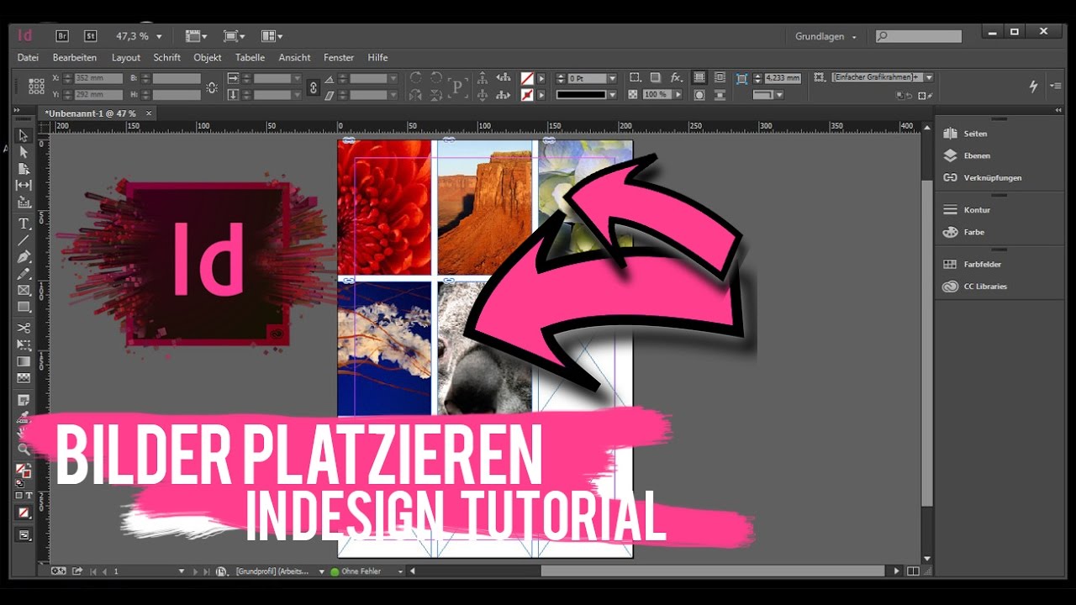Open Adobe Stock via the St icon
1076x605 pixels.
point(91,36)
